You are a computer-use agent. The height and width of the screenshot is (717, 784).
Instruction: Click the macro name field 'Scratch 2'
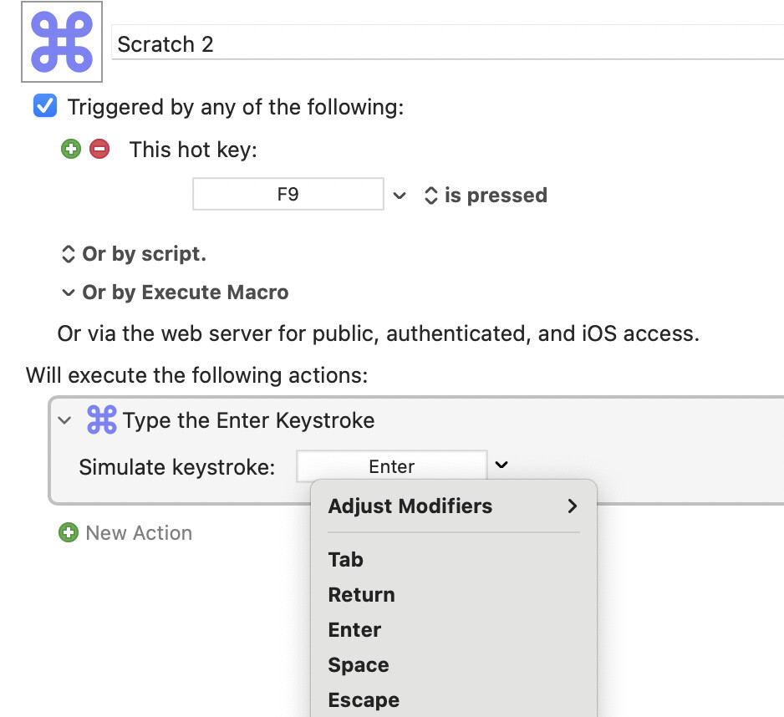coord(447,44)
